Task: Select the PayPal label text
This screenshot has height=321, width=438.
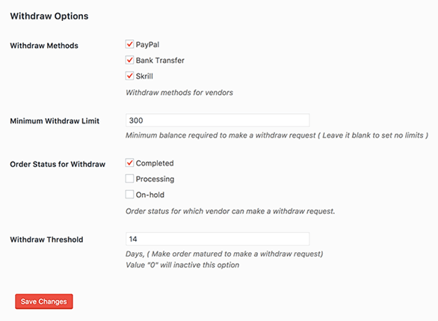Action: point(147,44)
